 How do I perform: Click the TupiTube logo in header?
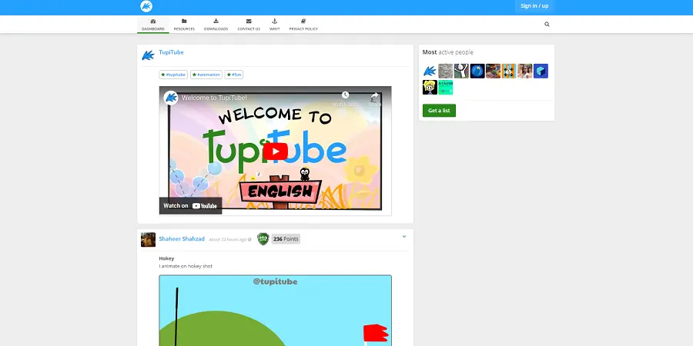(146, 6)
